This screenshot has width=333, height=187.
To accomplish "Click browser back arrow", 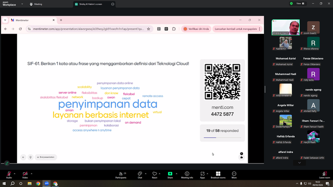I will coord(6,29).
